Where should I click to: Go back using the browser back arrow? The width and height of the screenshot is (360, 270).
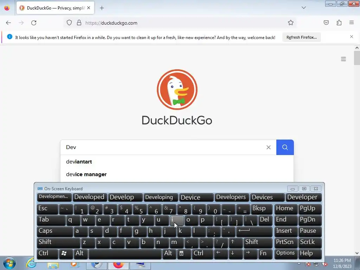point(8,23)
